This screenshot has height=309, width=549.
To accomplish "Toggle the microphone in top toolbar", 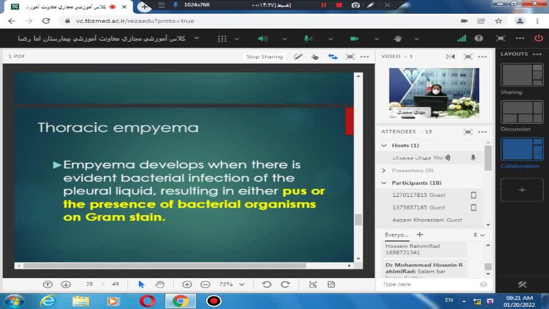I will click(x=308, y=38).
